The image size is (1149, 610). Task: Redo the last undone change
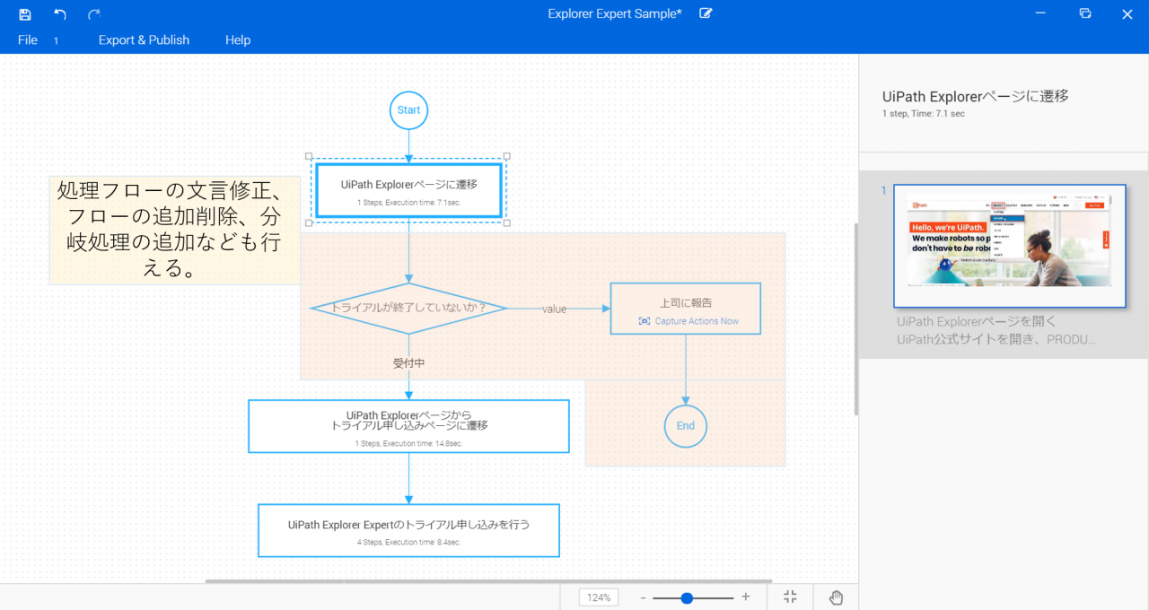click(94, 14)
